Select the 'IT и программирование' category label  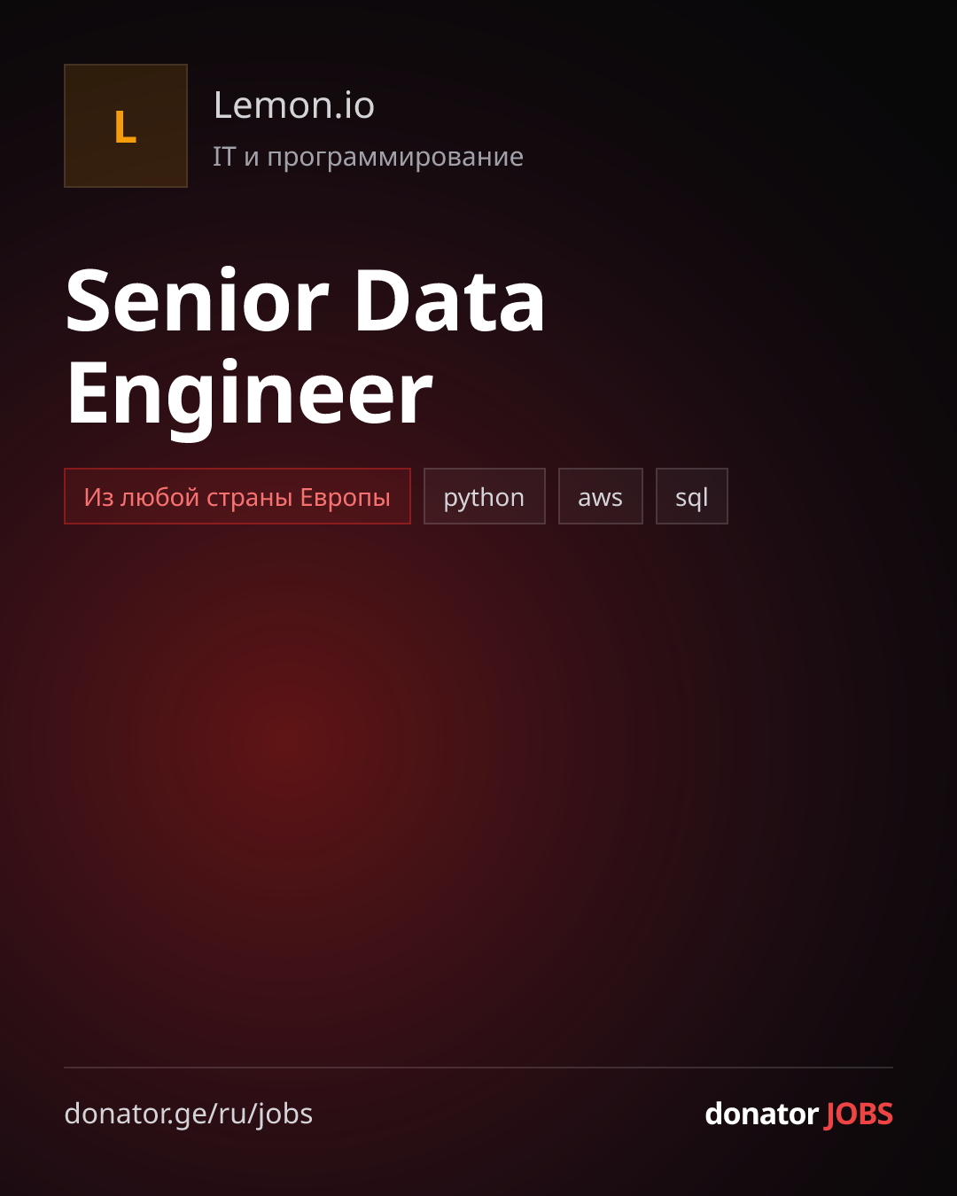pyautogui.click(x=368, y=157)
